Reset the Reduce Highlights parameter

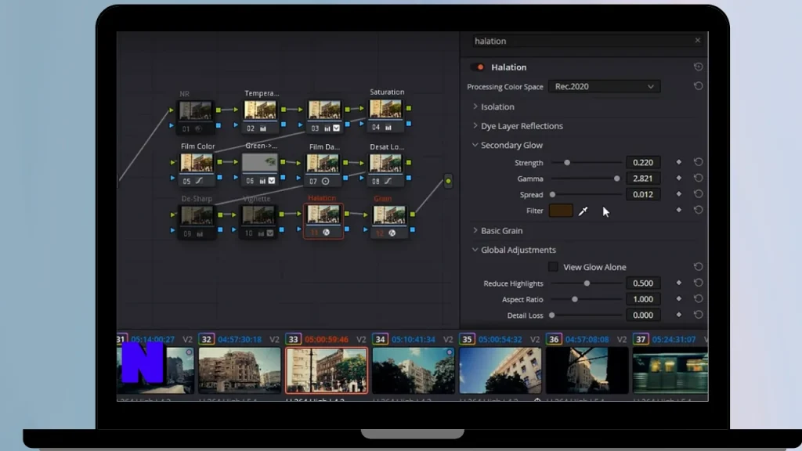pyautogui.click(x=698, y=283)
